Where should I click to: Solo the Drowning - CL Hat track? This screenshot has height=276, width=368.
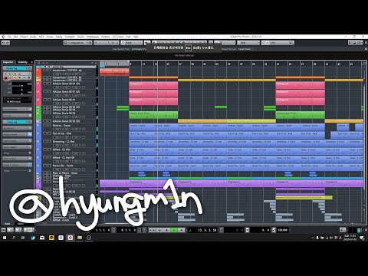click(48, 141)
